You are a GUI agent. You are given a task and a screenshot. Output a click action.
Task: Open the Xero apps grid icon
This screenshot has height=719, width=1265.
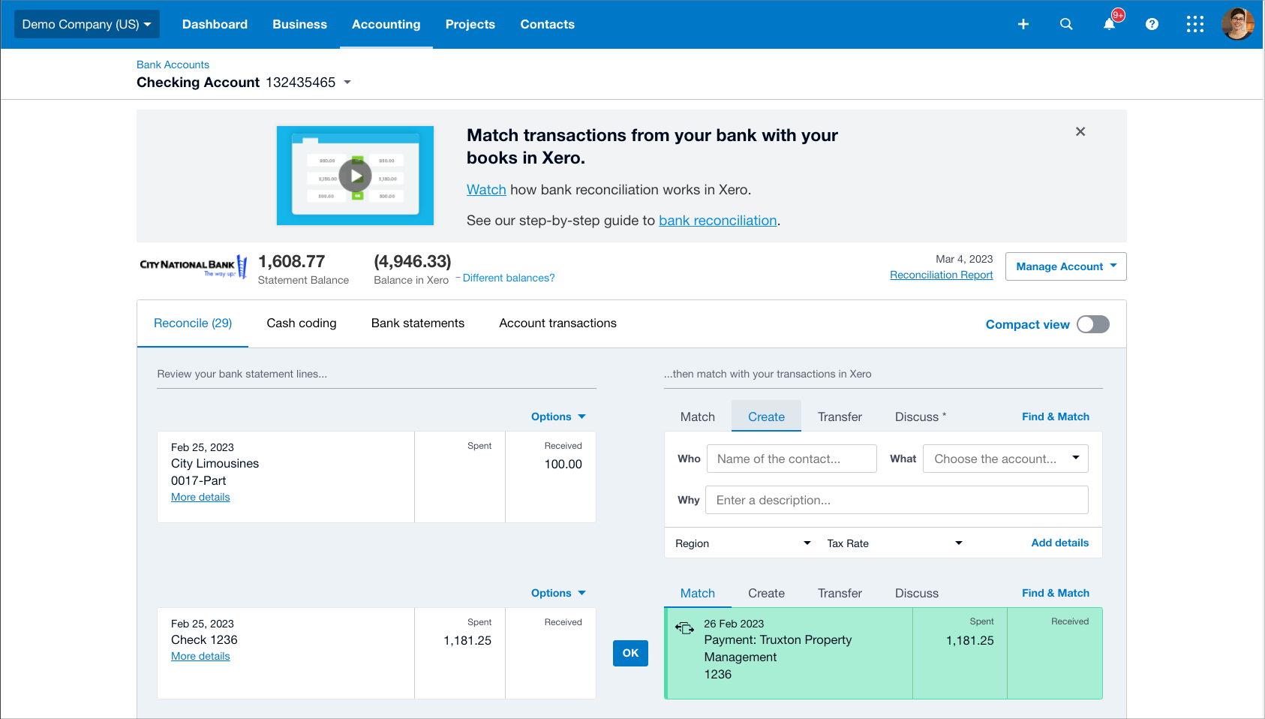(x=1195, y=24)
